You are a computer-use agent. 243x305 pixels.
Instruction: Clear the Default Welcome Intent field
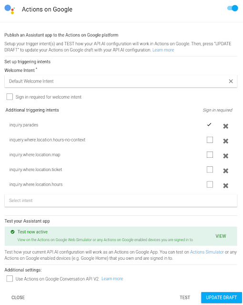[x=231, y=81]
